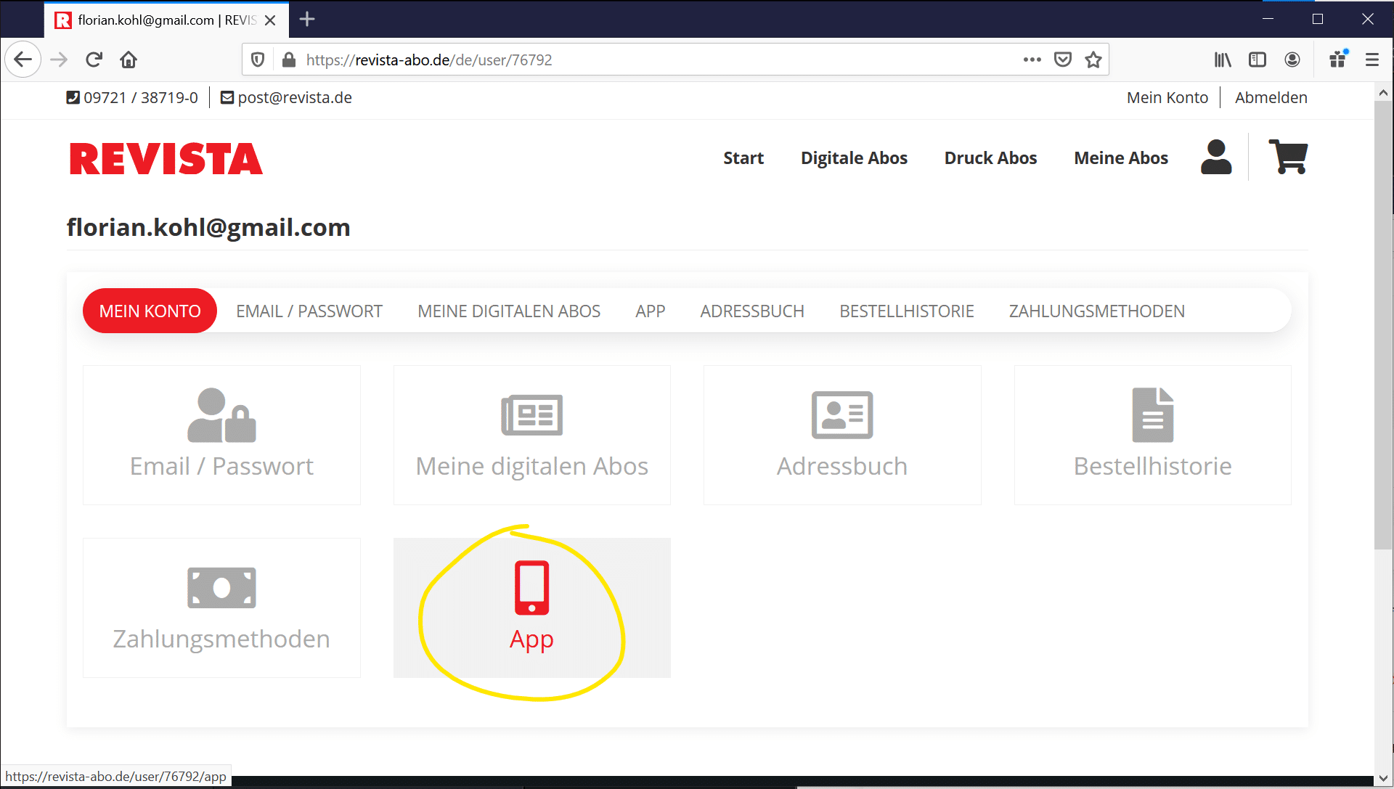Switch to MEINE DIGITALEN ABOS tab

tap(509, 311)
